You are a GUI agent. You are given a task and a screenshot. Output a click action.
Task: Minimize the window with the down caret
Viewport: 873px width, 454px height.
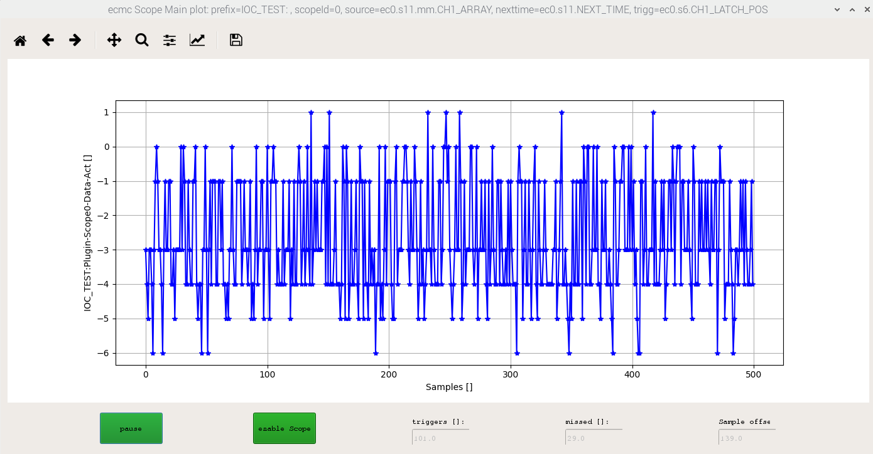click(837, 10)
